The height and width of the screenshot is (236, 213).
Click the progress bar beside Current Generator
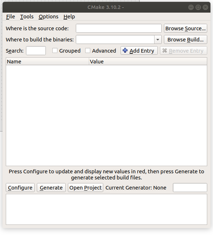click(x=190, y=187)
